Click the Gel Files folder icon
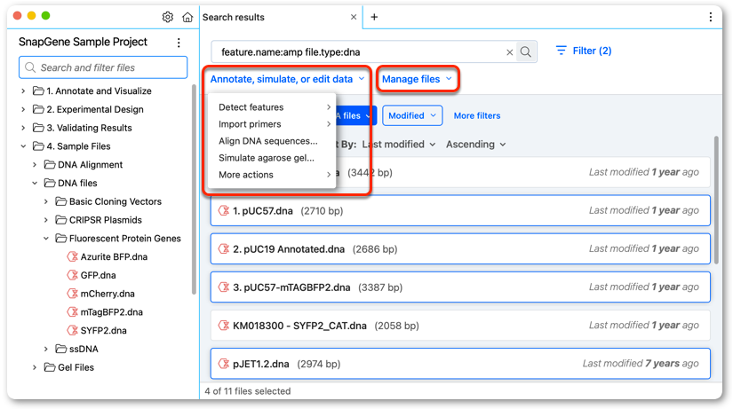The image size is (733, 409). pos(50,367)
